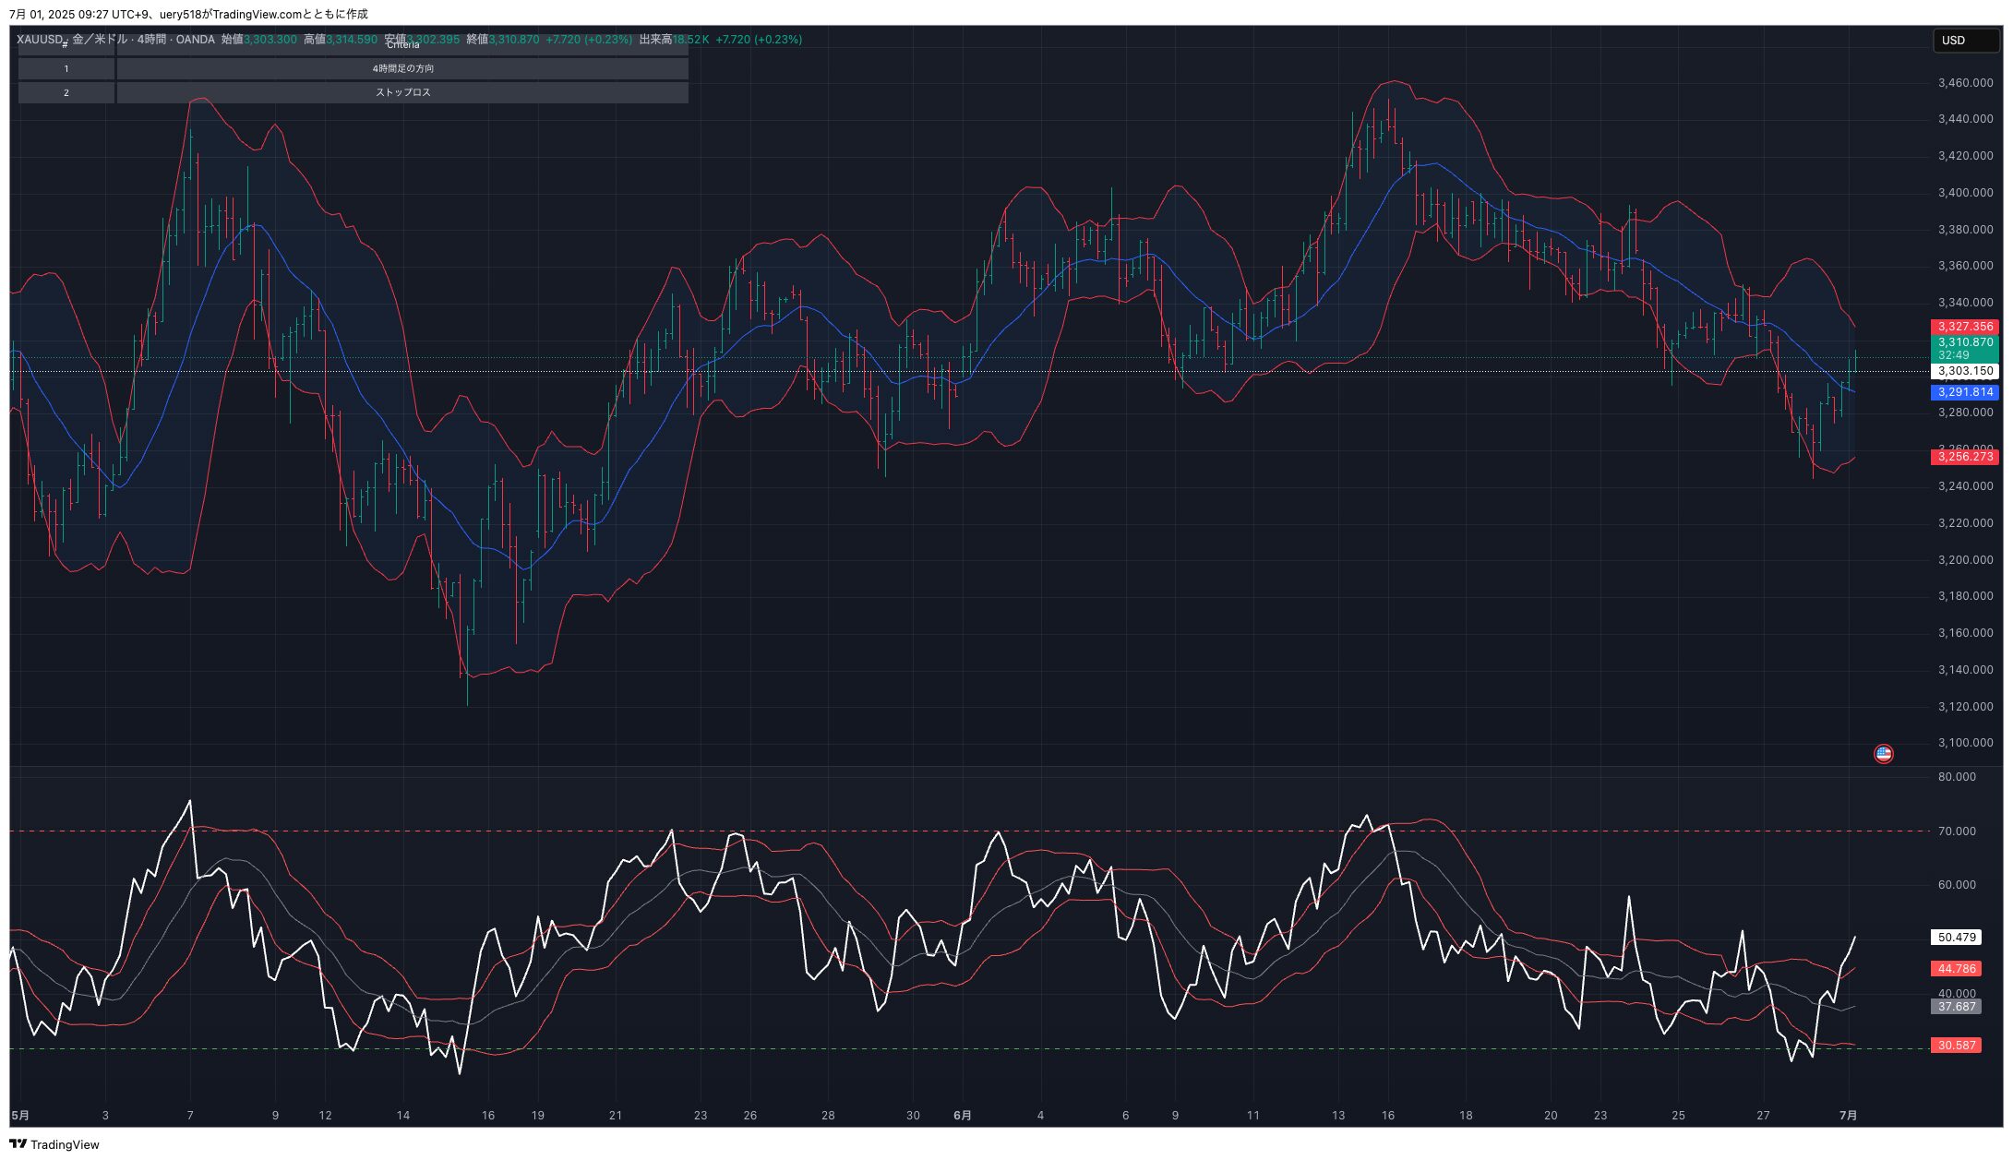Select the 4時間足の方向 criteria row
This screenshot has width=2013, height=1160.
tap(402, 69)
